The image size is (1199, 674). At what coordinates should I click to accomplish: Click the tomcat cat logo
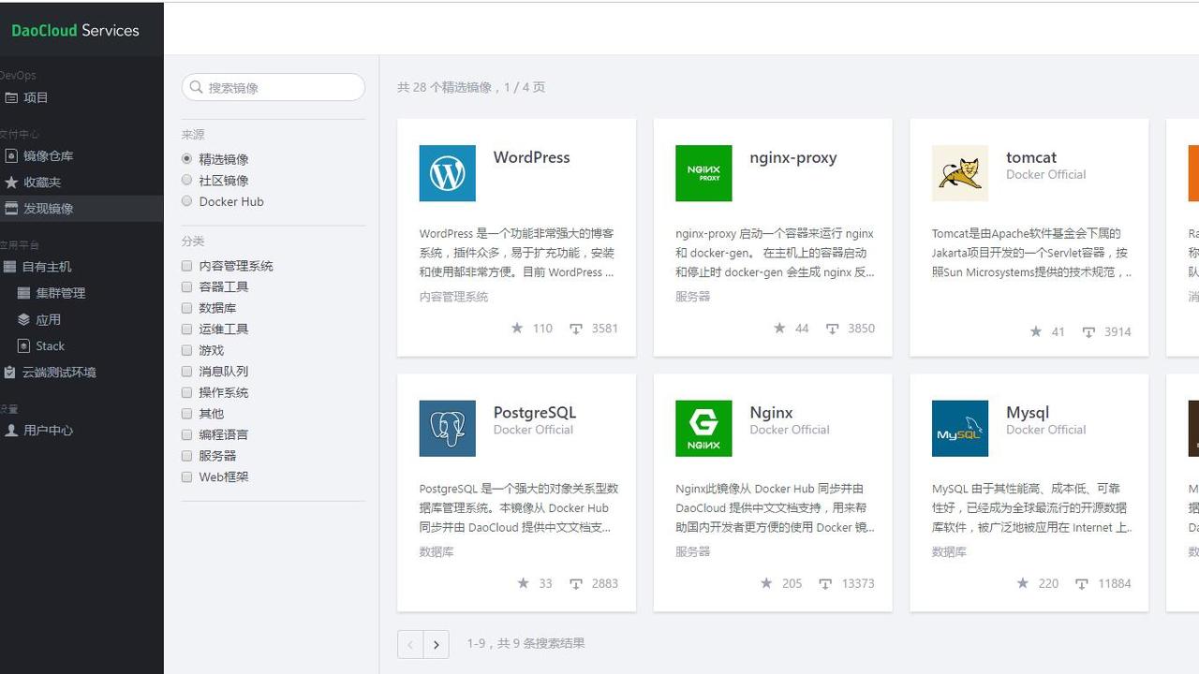[x=960, y=173]
